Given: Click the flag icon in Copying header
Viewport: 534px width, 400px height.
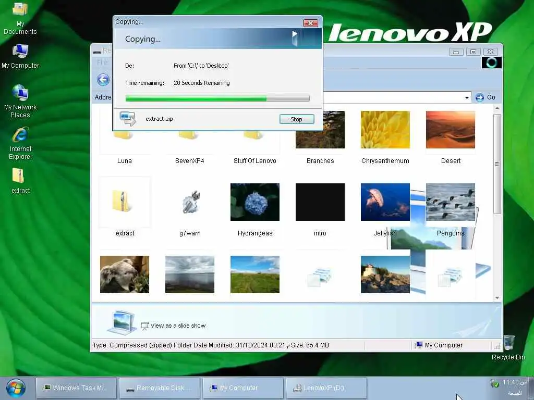Looking at the screenshot, I should click(295, 38).
